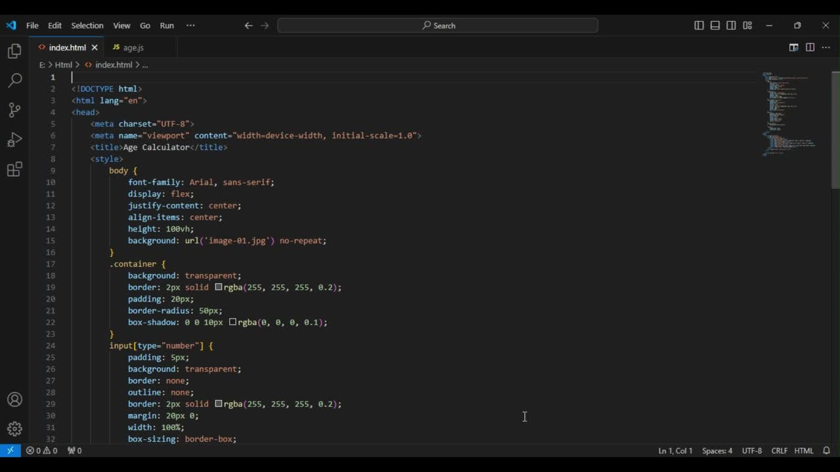Click 'input[type="number"]' selector text
Image resolution: width=840 pixels, height=472 pixels.
(x=156, y=345)
